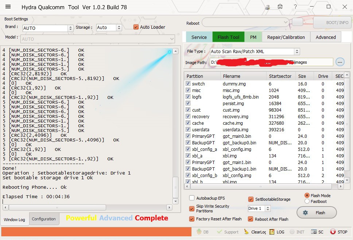The width and height of the screenshot is (353, 240).
Task: Uncheck persist.img row checkbox
Action: click(188, 103)
